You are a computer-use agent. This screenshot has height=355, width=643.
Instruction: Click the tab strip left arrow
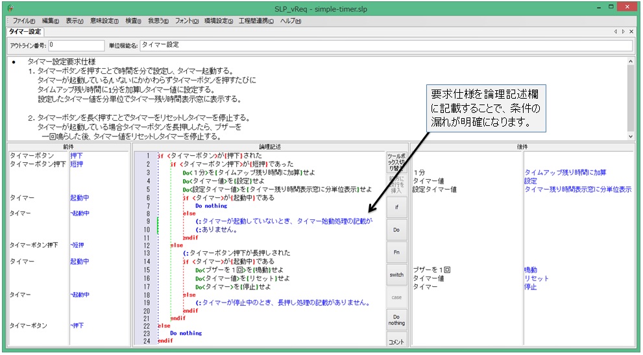point(616,32)
